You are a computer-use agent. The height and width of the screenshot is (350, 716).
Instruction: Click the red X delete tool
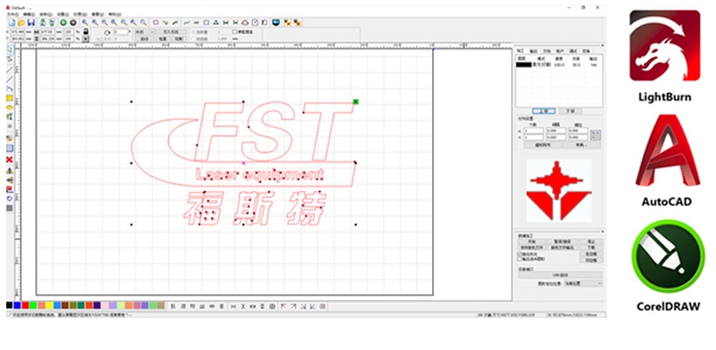(9, 160)
